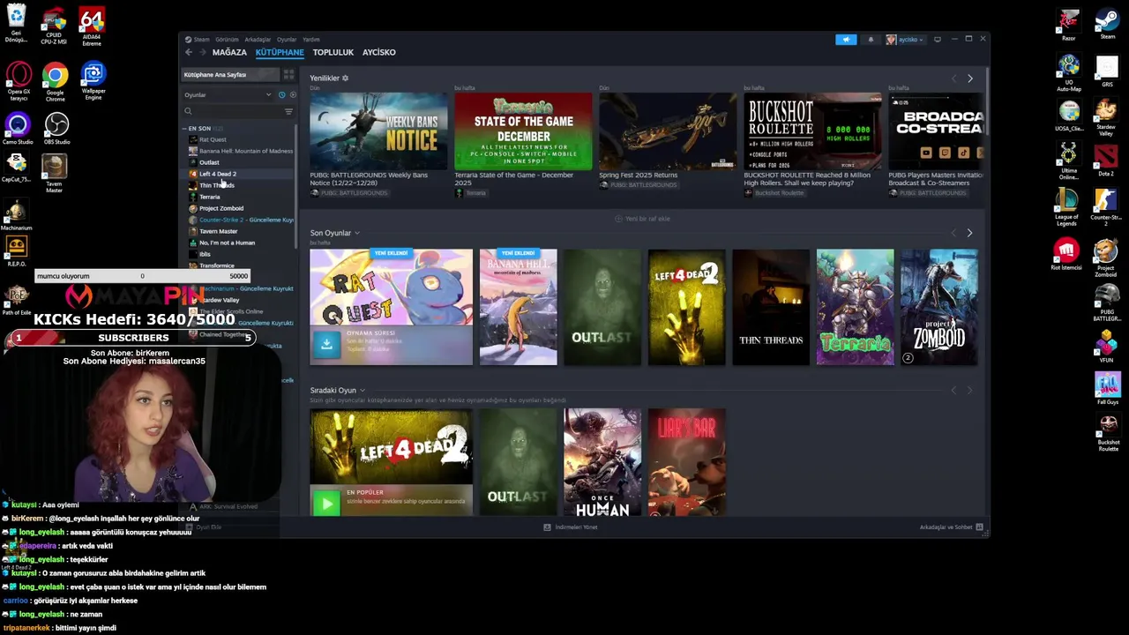
Task: Open Yenilikler settings gear
Action: click(345, 78)
